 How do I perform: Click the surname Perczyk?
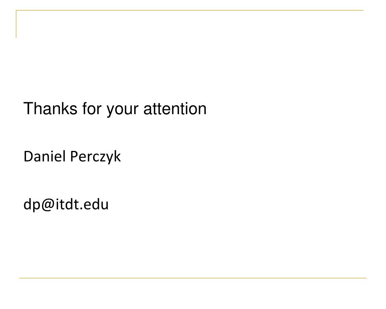(x=95, y=157)
